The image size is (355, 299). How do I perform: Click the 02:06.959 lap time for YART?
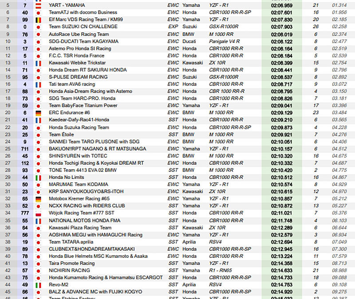283,5
